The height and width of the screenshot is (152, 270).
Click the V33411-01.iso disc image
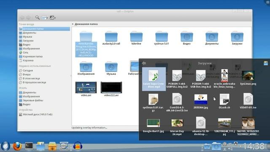point(248,101)
